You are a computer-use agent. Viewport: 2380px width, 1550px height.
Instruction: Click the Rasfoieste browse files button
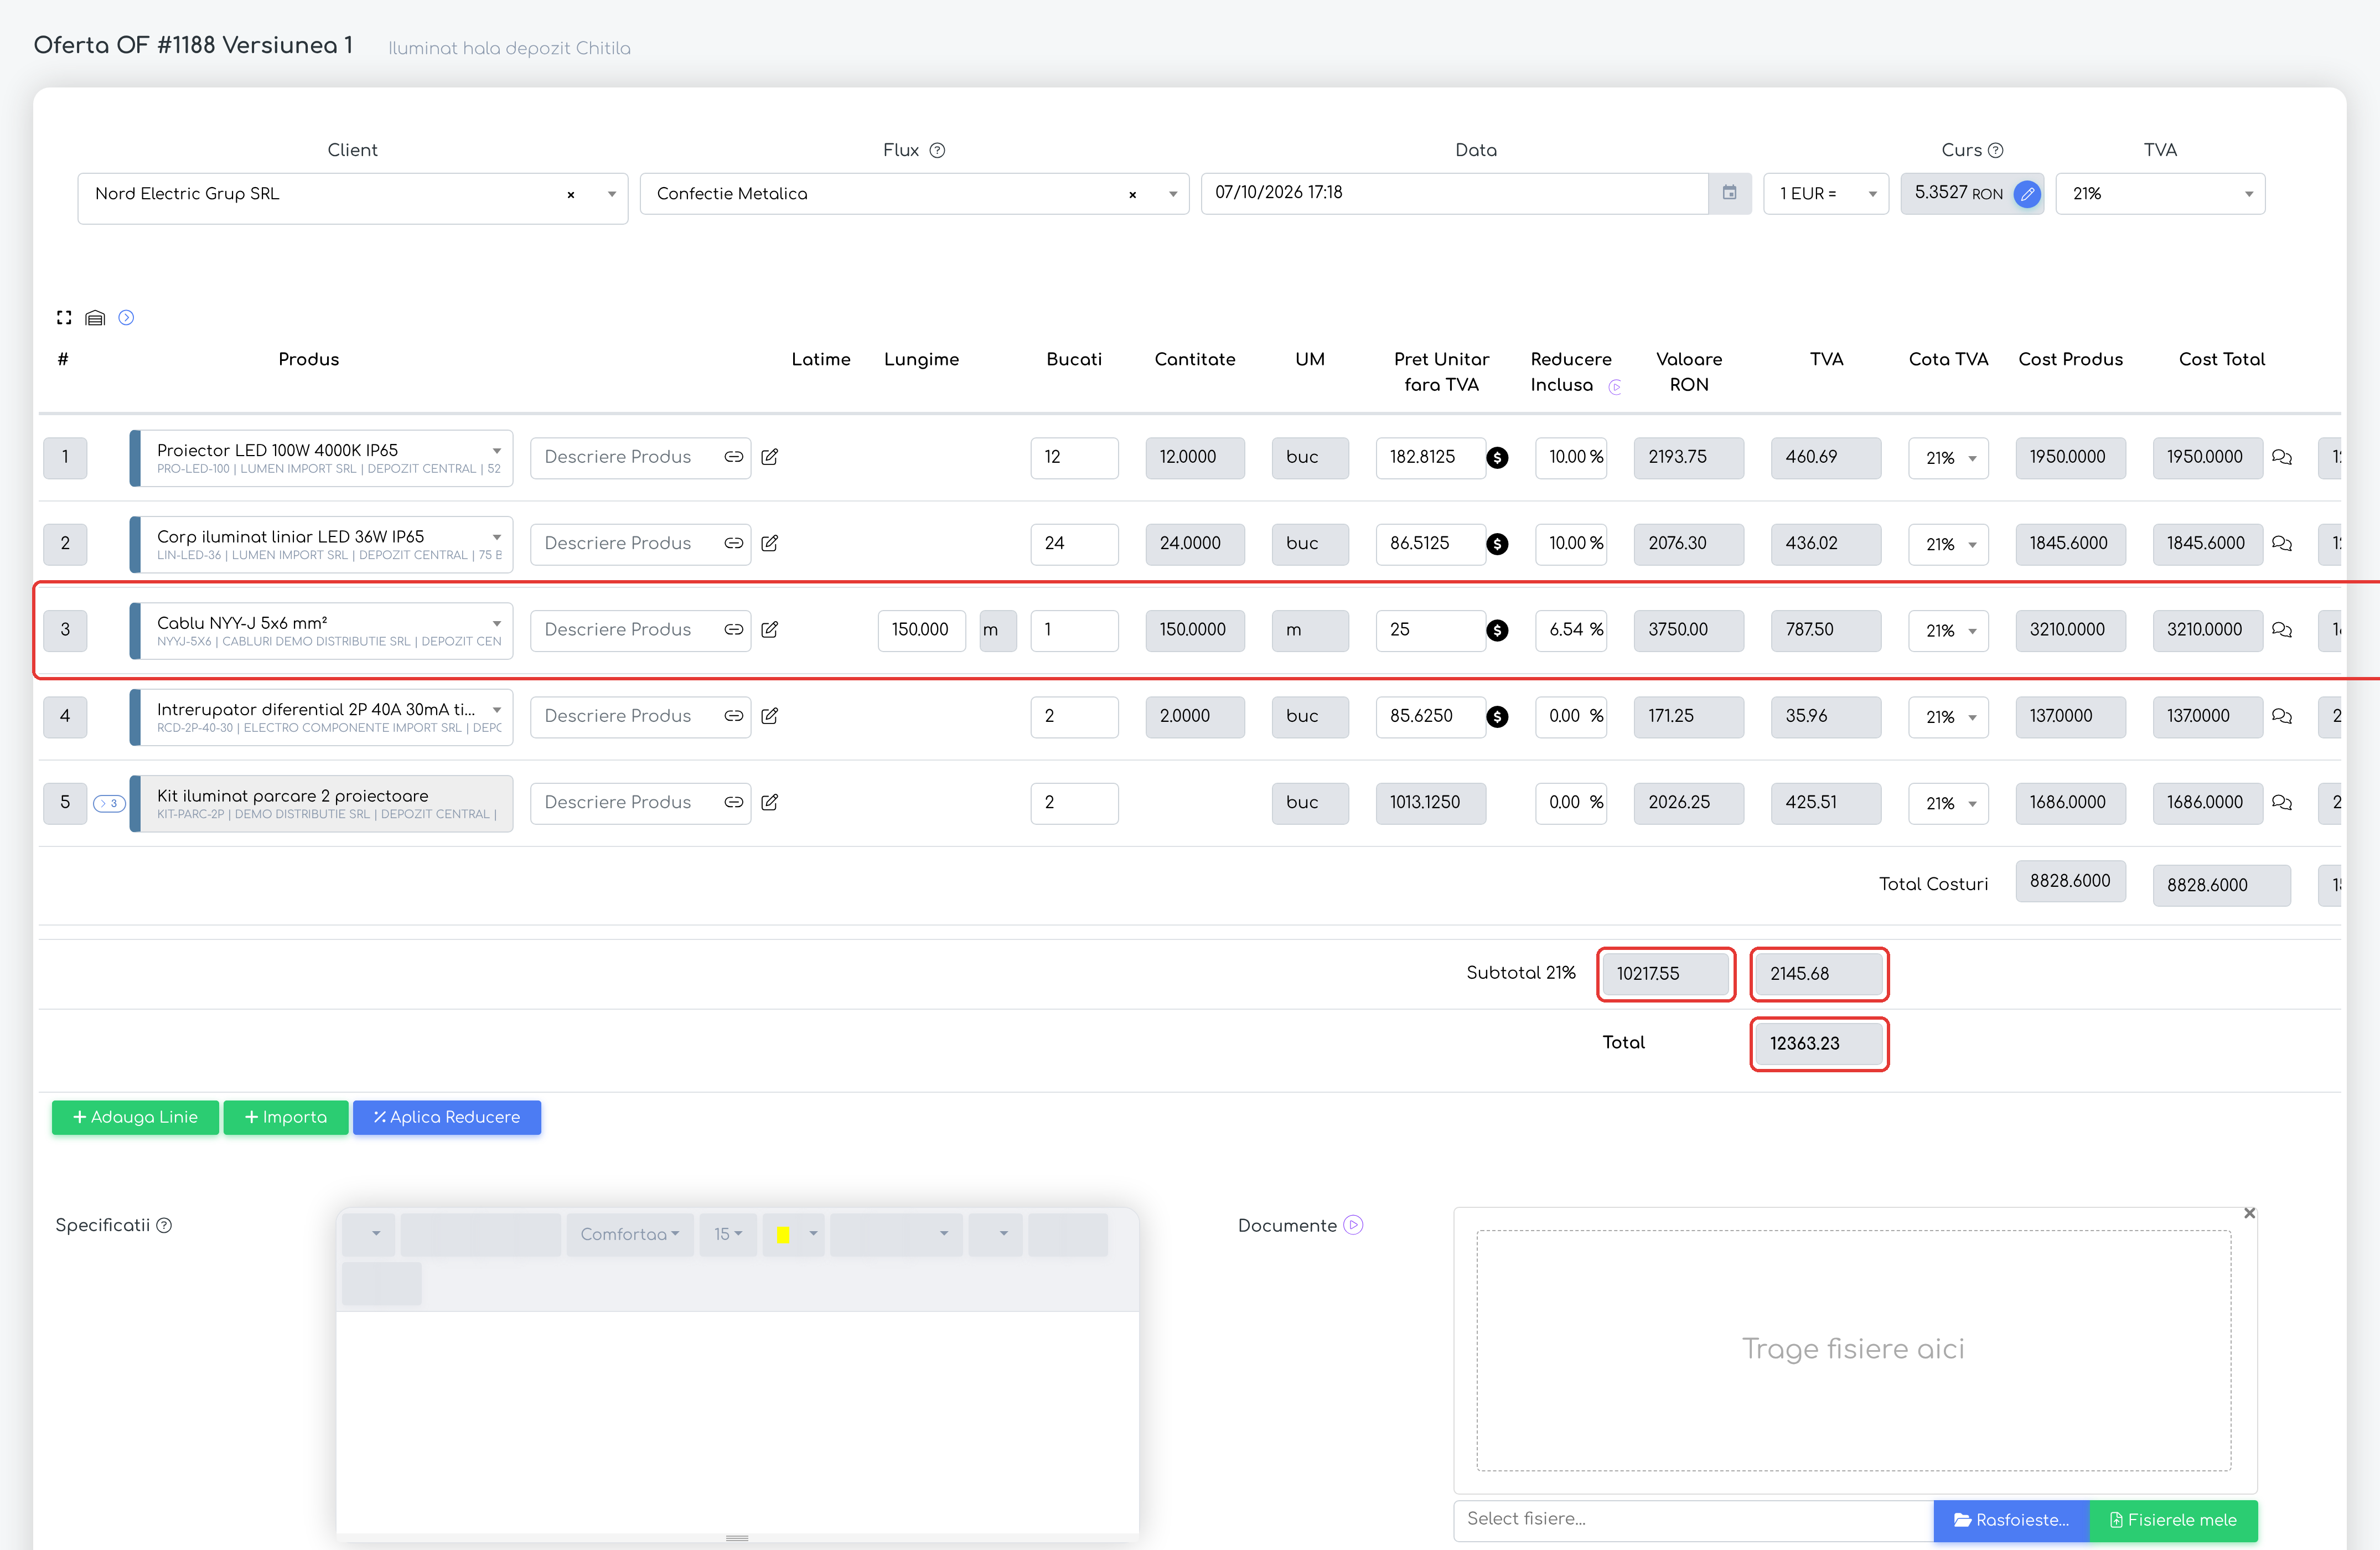(x=2011, y=1520)
